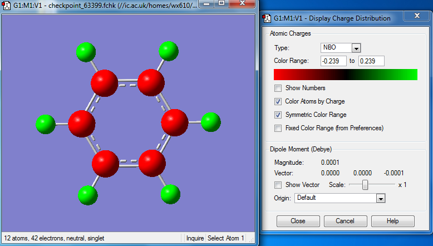The image size is (433, 246).
Task: Select the top-right red carbon atom
Action: tap(151, 82)
